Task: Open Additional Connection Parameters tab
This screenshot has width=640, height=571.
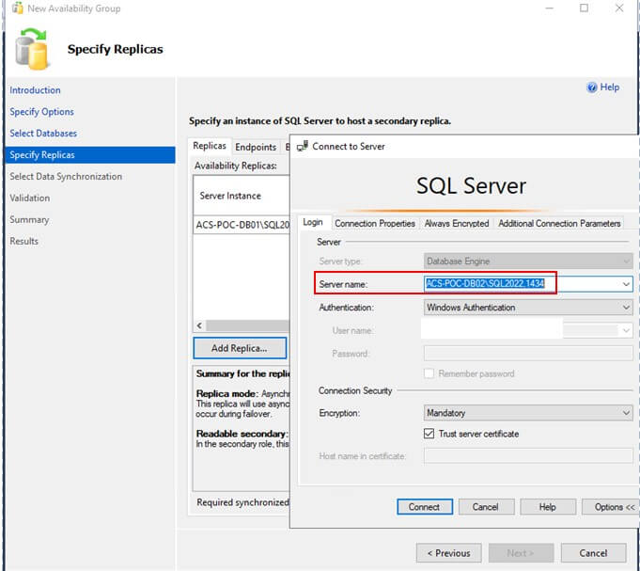Action: click(x=559, y=224)
